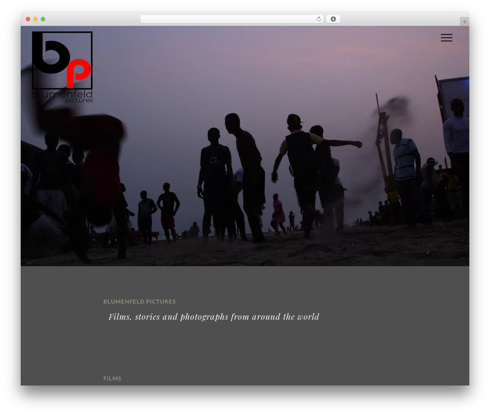Image resolution: width=490 pixels, height=415 pixels.
Task: Add a new browser tab
Action: [x=464, y=21]
